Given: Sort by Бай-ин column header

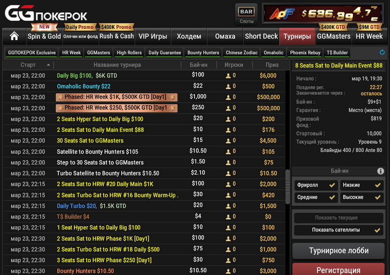Looking at the screenshot, I should [x=199, y=65].
